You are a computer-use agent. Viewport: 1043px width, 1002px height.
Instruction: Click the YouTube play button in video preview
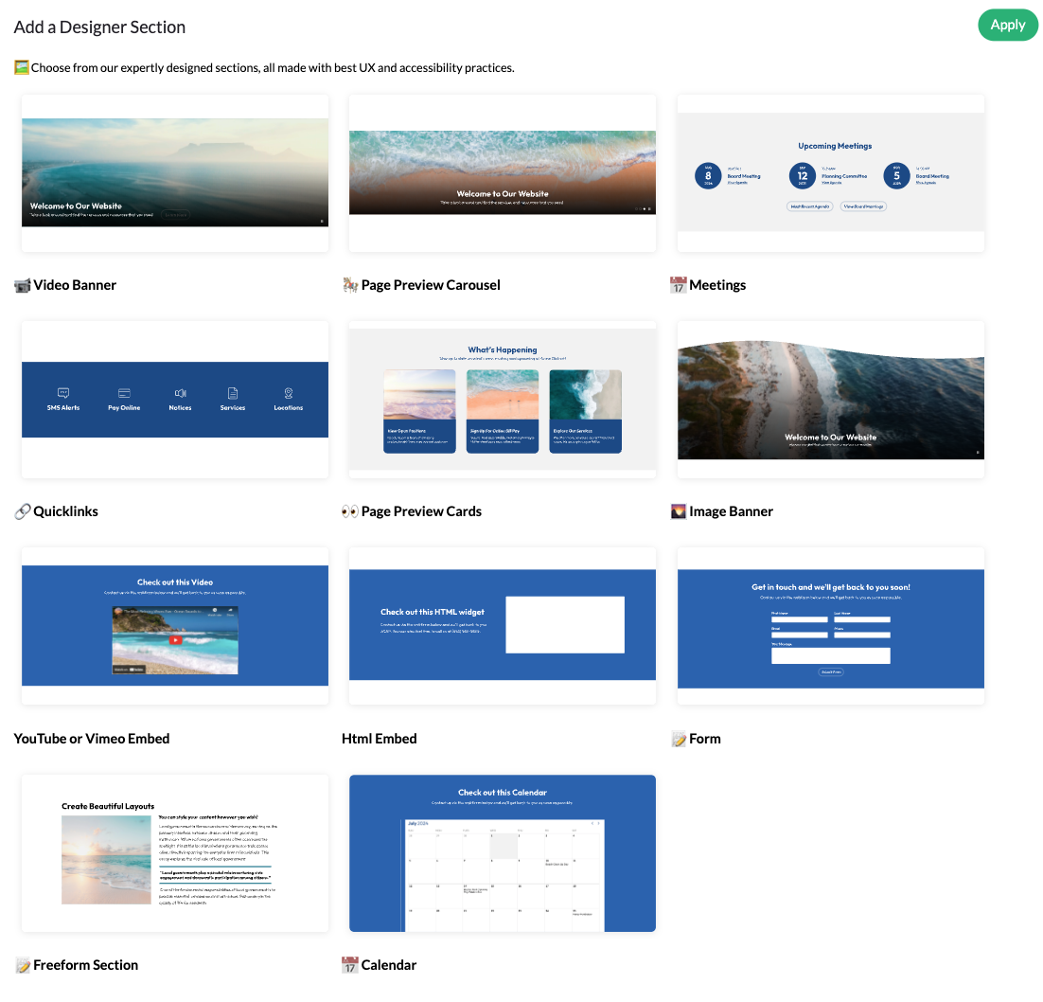[x=175, y=639]
